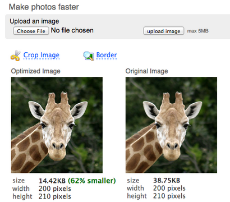Click the magnifier border icon
Viewport: 230px width, 202px height.
(88, 56)
